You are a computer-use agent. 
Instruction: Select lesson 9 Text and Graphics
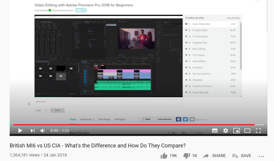click(210, 74)
